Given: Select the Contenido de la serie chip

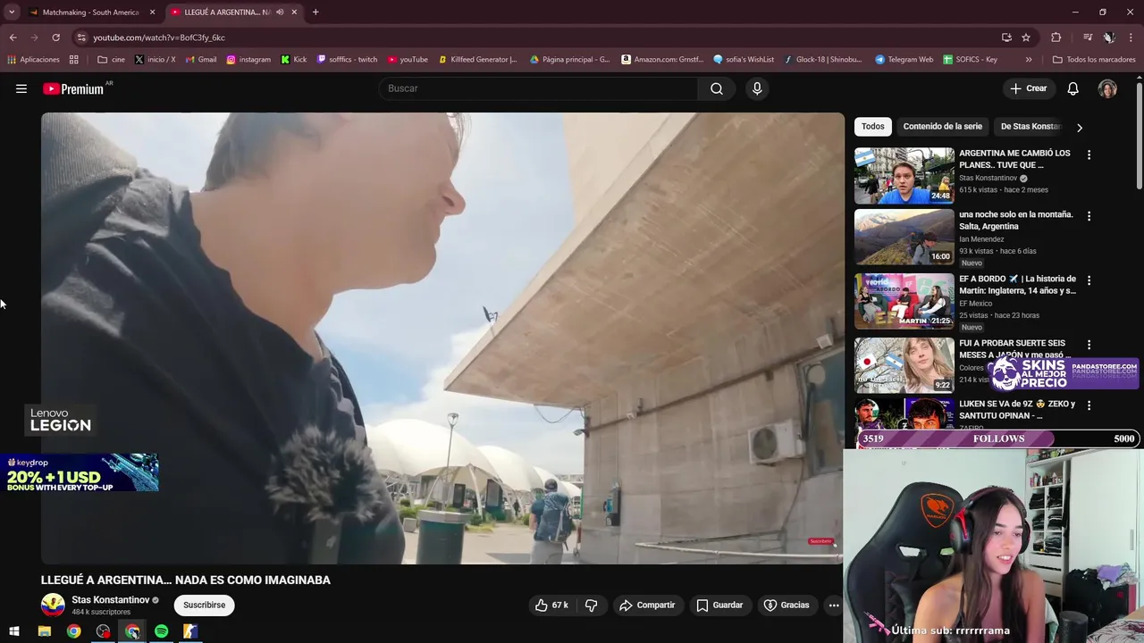Looking at the screenshot, I should pyautogui.click(x=942, y=126).
